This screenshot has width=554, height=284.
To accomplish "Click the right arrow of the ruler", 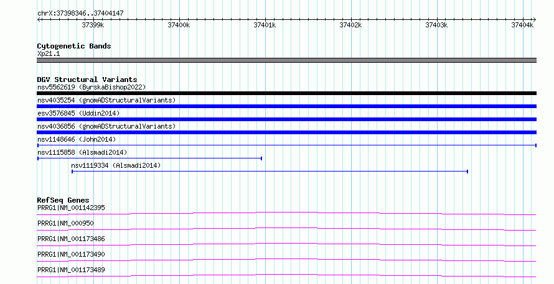I will click(x=534, y=20).
